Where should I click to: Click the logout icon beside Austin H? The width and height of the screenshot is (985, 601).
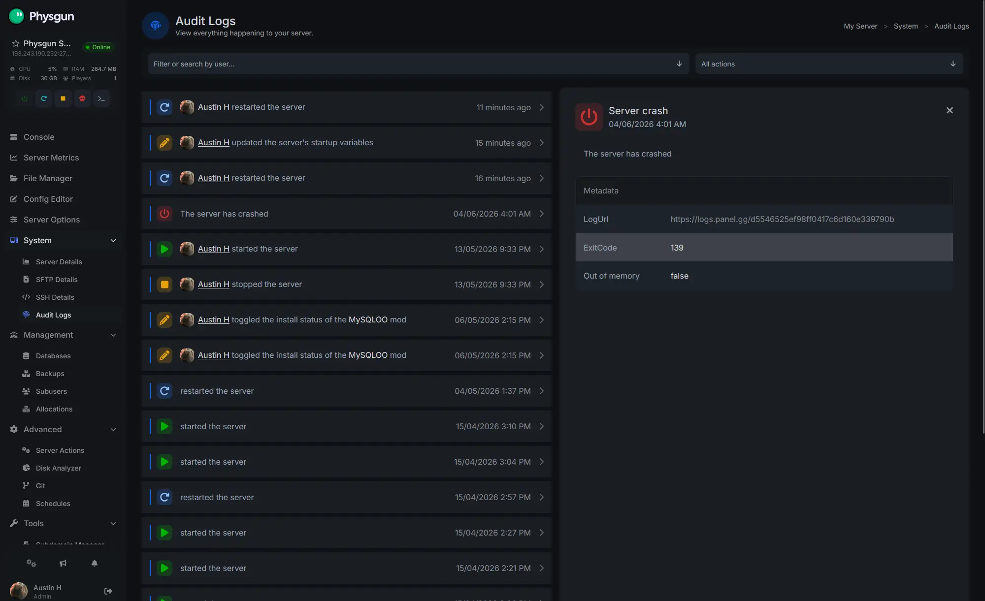pyautogui.click(x=108, y=591)
